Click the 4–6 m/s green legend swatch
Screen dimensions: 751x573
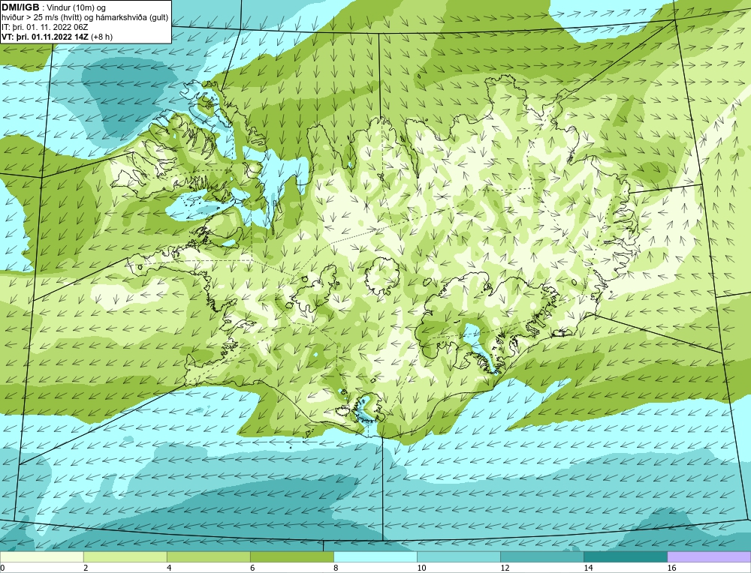208,556
